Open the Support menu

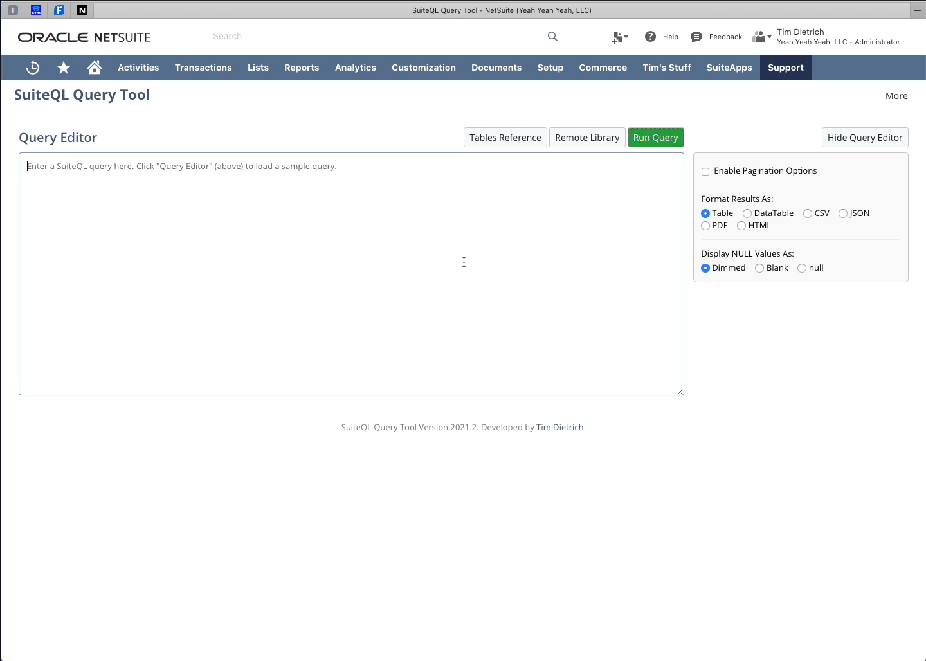click(x=786, y=68)
